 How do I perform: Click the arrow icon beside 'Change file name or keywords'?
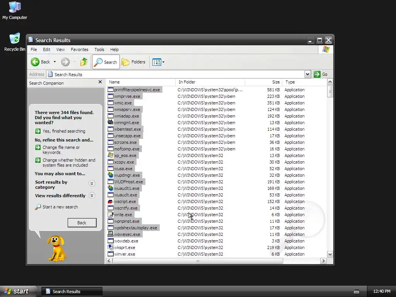(38, 147)
